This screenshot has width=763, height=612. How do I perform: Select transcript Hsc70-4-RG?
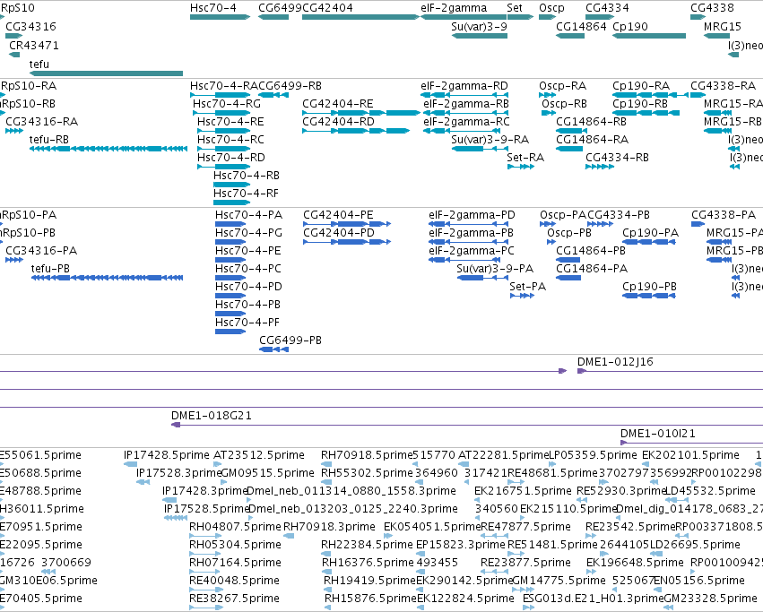221,113
